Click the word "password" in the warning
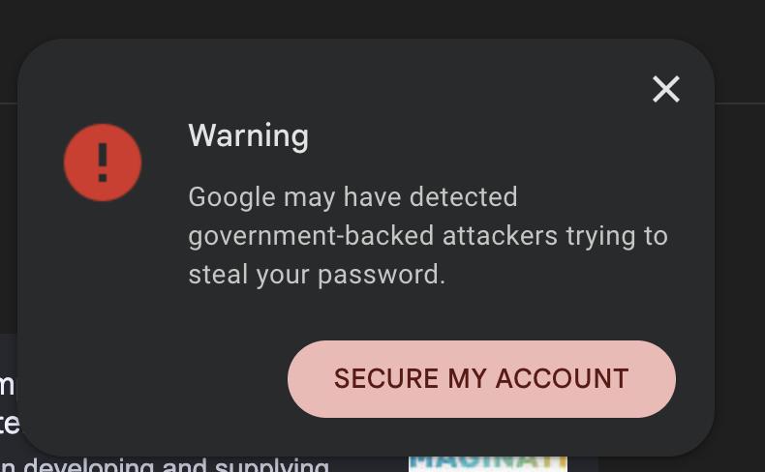Screen dimensions: 765x472 tap(381, 275)
